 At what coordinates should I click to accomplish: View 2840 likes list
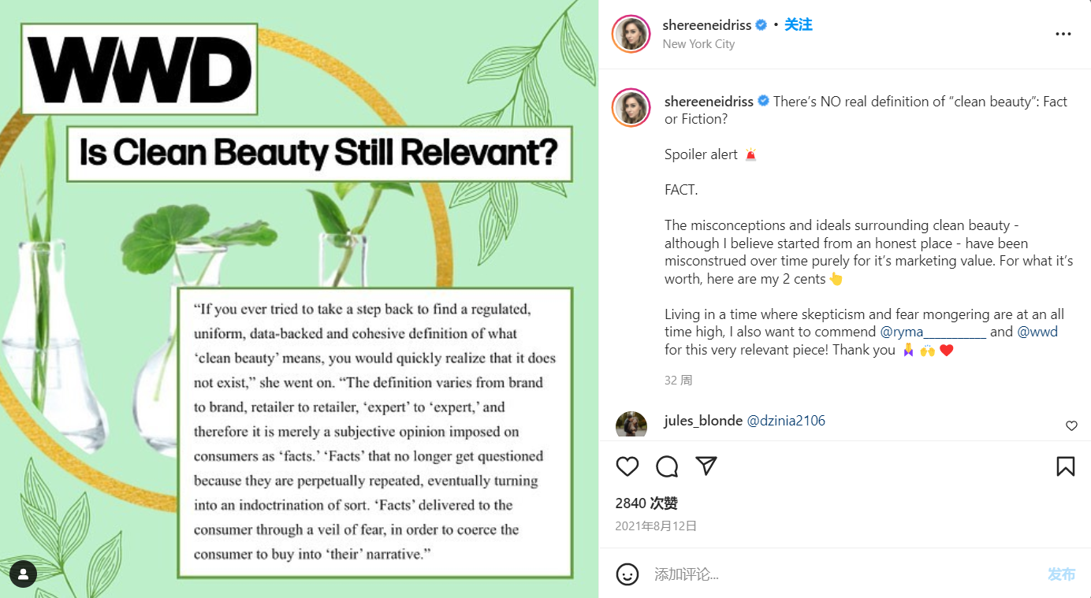pyautogui.click(x=646, y=503)
